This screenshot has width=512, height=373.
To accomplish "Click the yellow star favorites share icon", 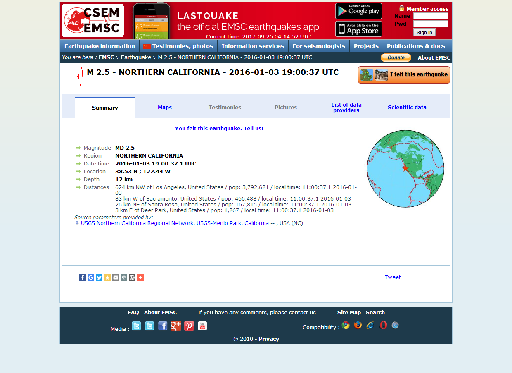I will (107, 277).
